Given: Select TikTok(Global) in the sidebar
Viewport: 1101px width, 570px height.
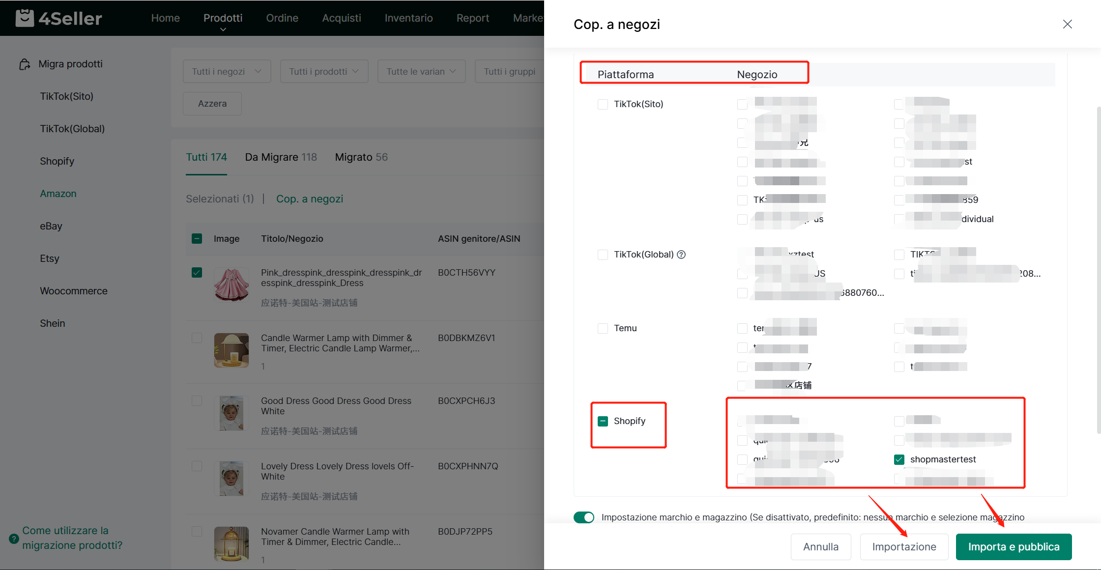Looking at the screenshot, I should tap(72, 129).
